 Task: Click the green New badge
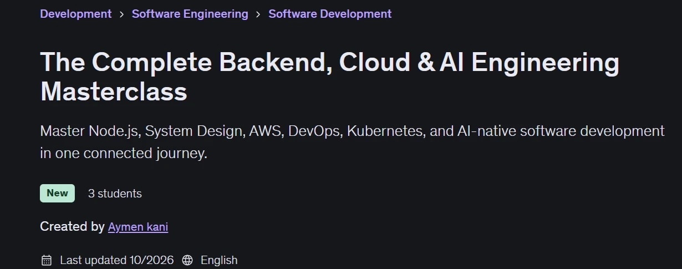[57, 193]
